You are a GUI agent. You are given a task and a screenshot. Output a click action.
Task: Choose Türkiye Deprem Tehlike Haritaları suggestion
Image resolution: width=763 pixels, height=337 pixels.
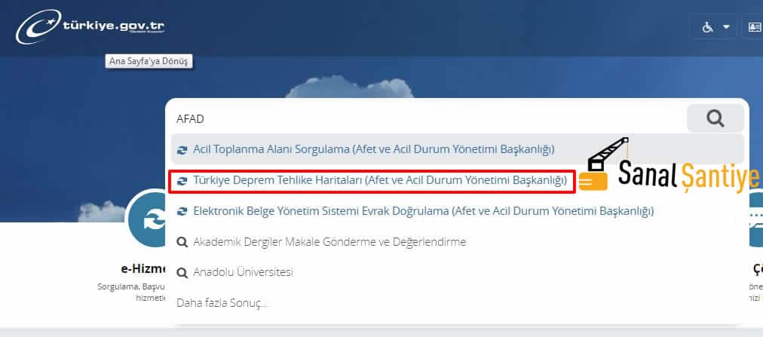pyautogui.click(x=379, y=181)
